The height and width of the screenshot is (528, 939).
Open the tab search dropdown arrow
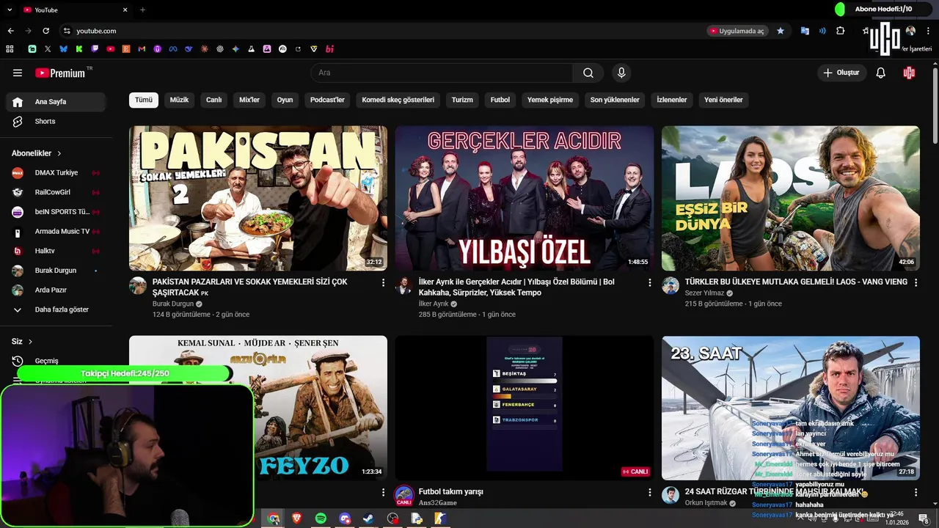(8, 10)
